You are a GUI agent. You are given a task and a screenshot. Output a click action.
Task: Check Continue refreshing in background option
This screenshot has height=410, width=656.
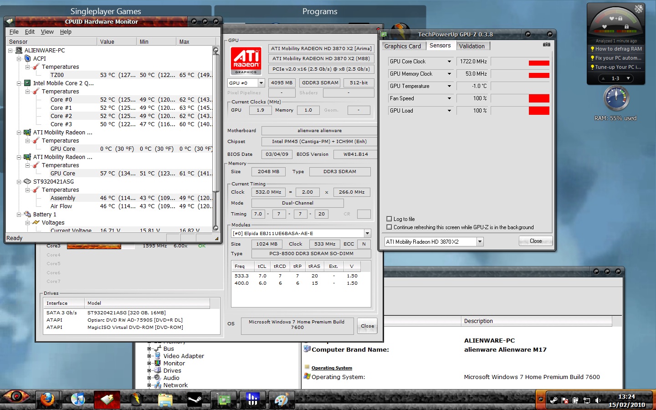click(x=389, y=227)
